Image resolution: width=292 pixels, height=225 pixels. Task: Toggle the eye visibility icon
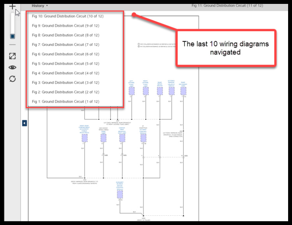coord(12,67)
